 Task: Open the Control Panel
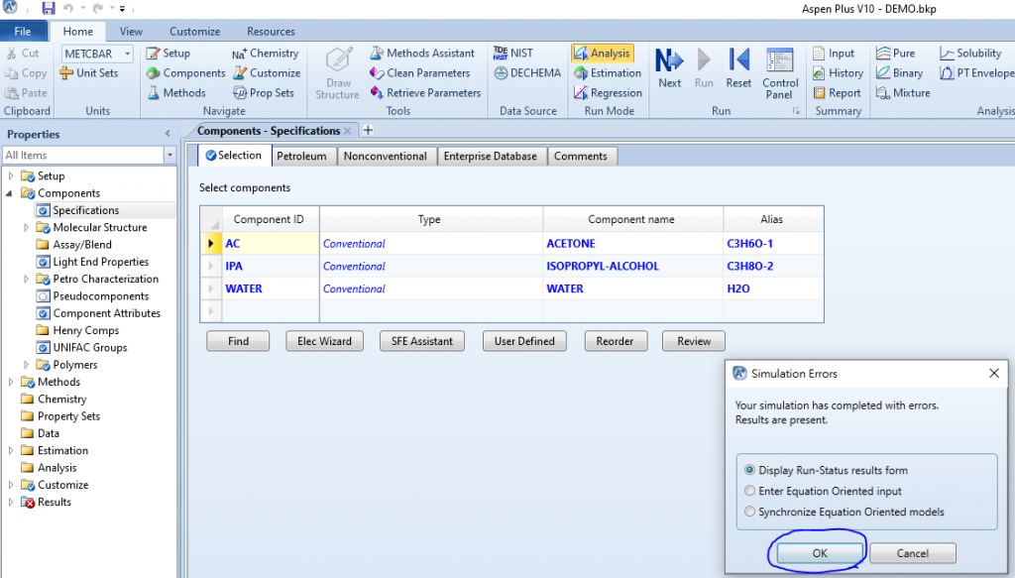pos(779,73)
